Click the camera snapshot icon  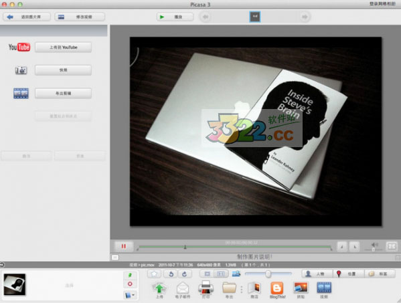click(x=21, y=70)
